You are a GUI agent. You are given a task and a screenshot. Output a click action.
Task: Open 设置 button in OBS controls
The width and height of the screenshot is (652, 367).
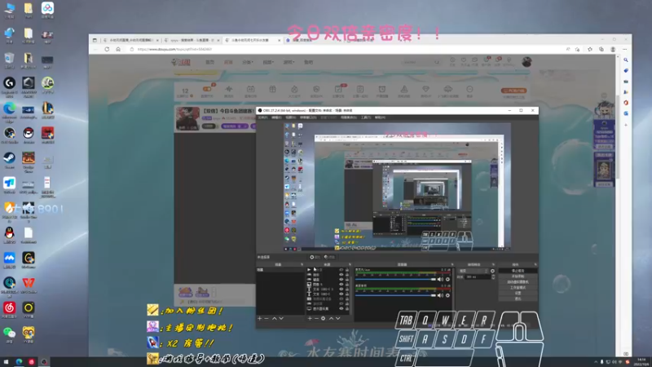coord(518,293)
